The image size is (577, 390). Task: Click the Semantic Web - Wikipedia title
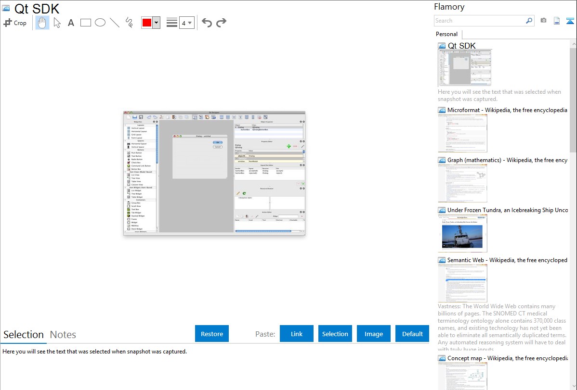(x=507, y=260)
